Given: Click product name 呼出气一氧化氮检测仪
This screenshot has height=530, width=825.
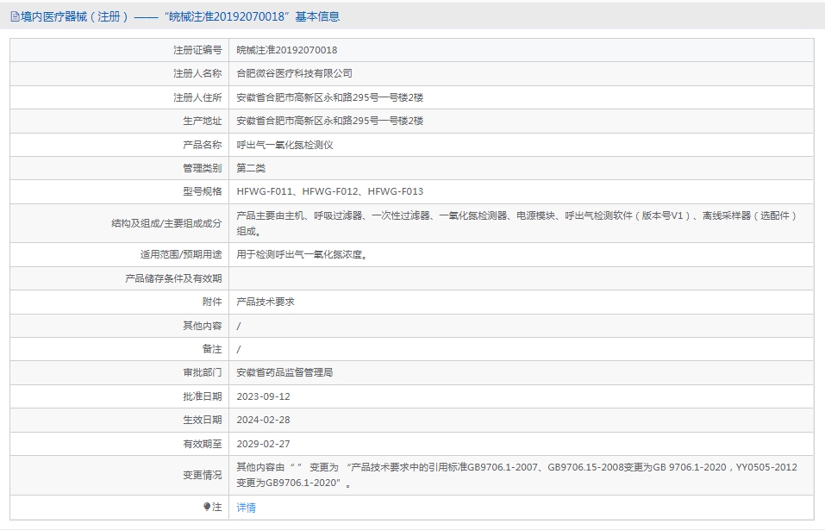Looking at the screenshot, I should coord(284,145).
